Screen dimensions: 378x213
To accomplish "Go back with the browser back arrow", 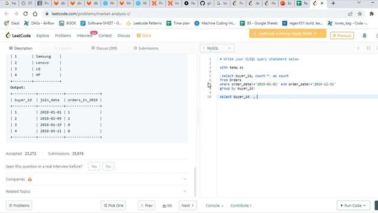I will [x=6, y=14].
